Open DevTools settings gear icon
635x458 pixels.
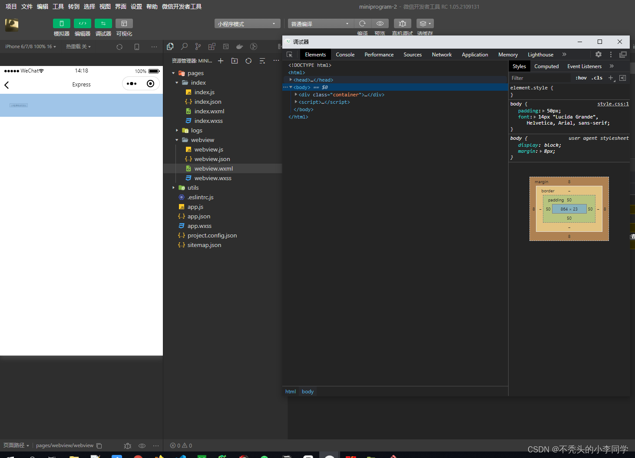coord(599,54)
